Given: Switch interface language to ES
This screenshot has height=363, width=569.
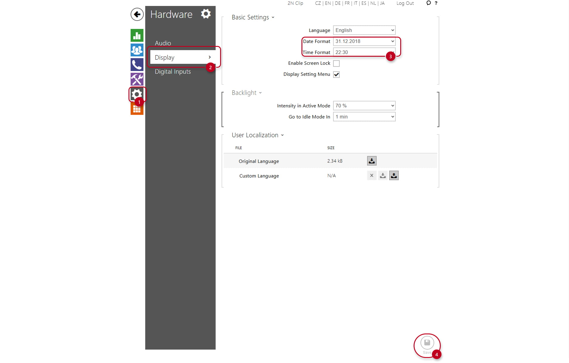Looking at the screenshot, I should [x=364, y=3].
